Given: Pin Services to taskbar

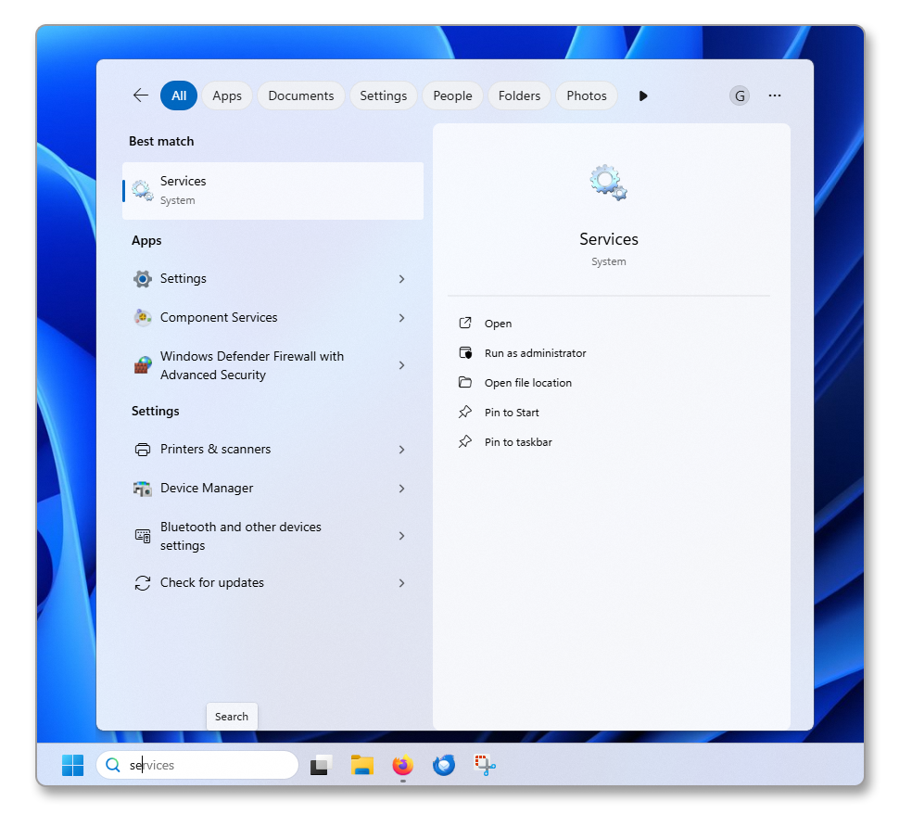Looking at the screenshot, I should [x=518, y=442].
